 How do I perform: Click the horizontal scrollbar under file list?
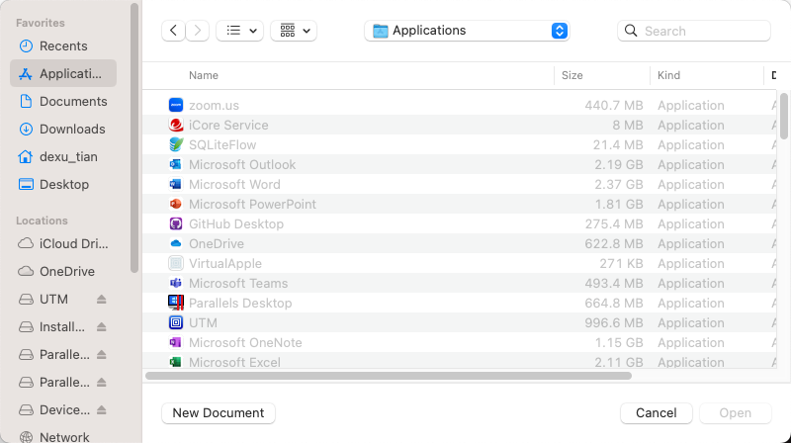click(x=388, y=376)
